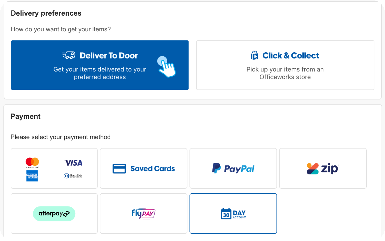Click the Zip brand mark icon
Viewport: 385px width, 241px height.
click(313, 169)
